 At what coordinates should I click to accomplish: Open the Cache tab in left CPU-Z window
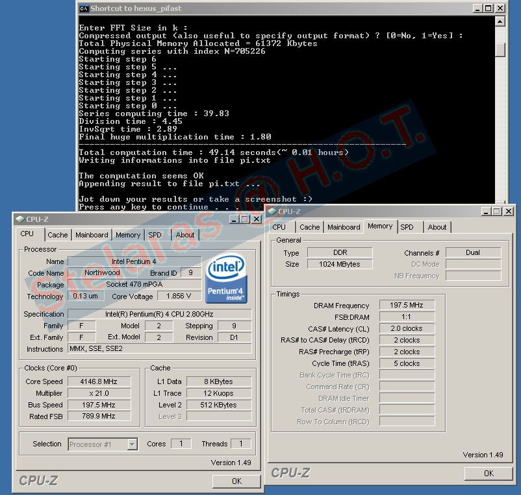(x=57, y=235)
